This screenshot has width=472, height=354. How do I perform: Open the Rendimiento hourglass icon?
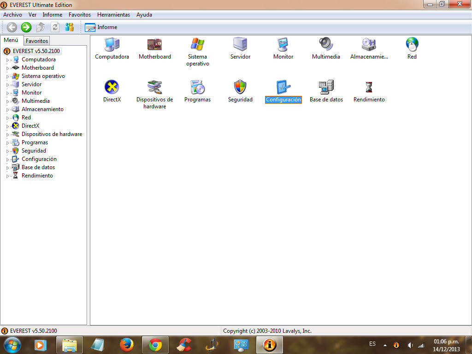[369, 87]
